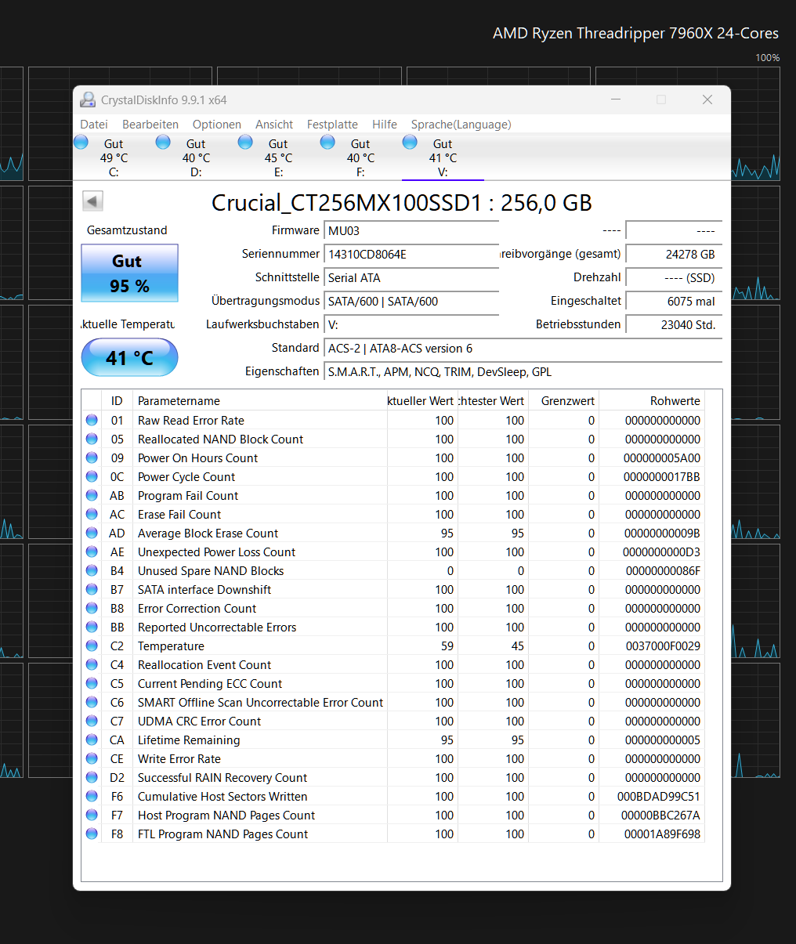Open the Bearbeiten menu
The width and height of the screenshot is (796, 944).
click(x=150, y=125)
